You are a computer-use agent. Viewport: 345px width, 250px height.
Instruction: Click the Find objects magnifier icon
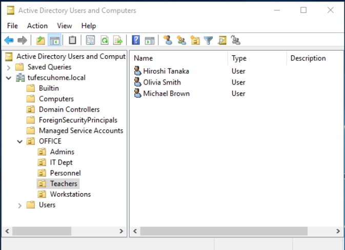(222, 40)
